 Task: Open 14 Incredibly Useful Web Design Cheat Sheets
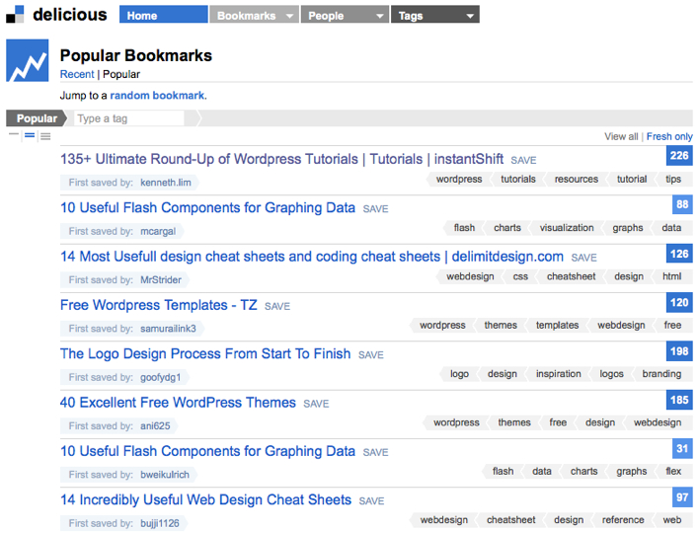click(x=205, y=499)
